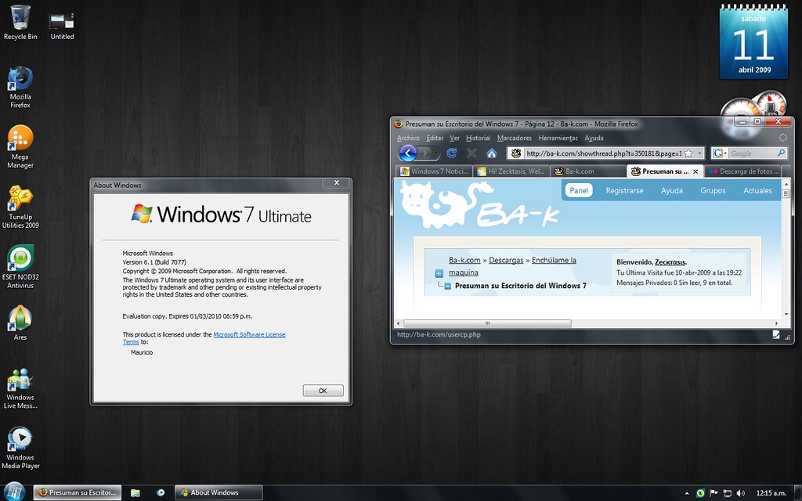This screenshot has width=802, height=501.
Task: Click the Panel button on Ba-k site
Action: pos(579,190)
